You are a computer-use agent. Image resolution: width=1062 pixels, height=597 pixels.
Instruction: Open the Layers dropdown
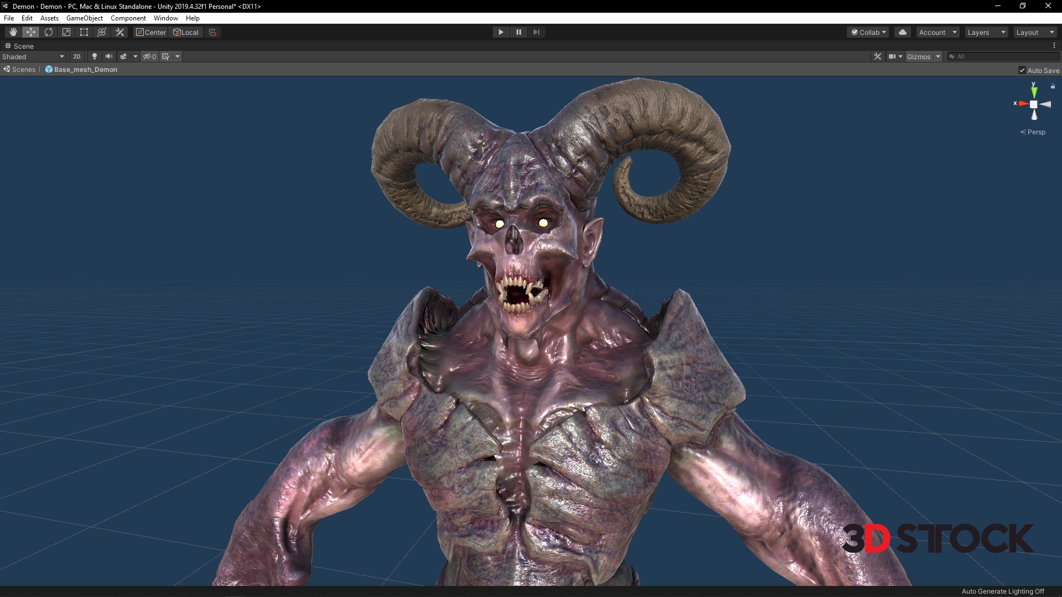pos(986,32)
